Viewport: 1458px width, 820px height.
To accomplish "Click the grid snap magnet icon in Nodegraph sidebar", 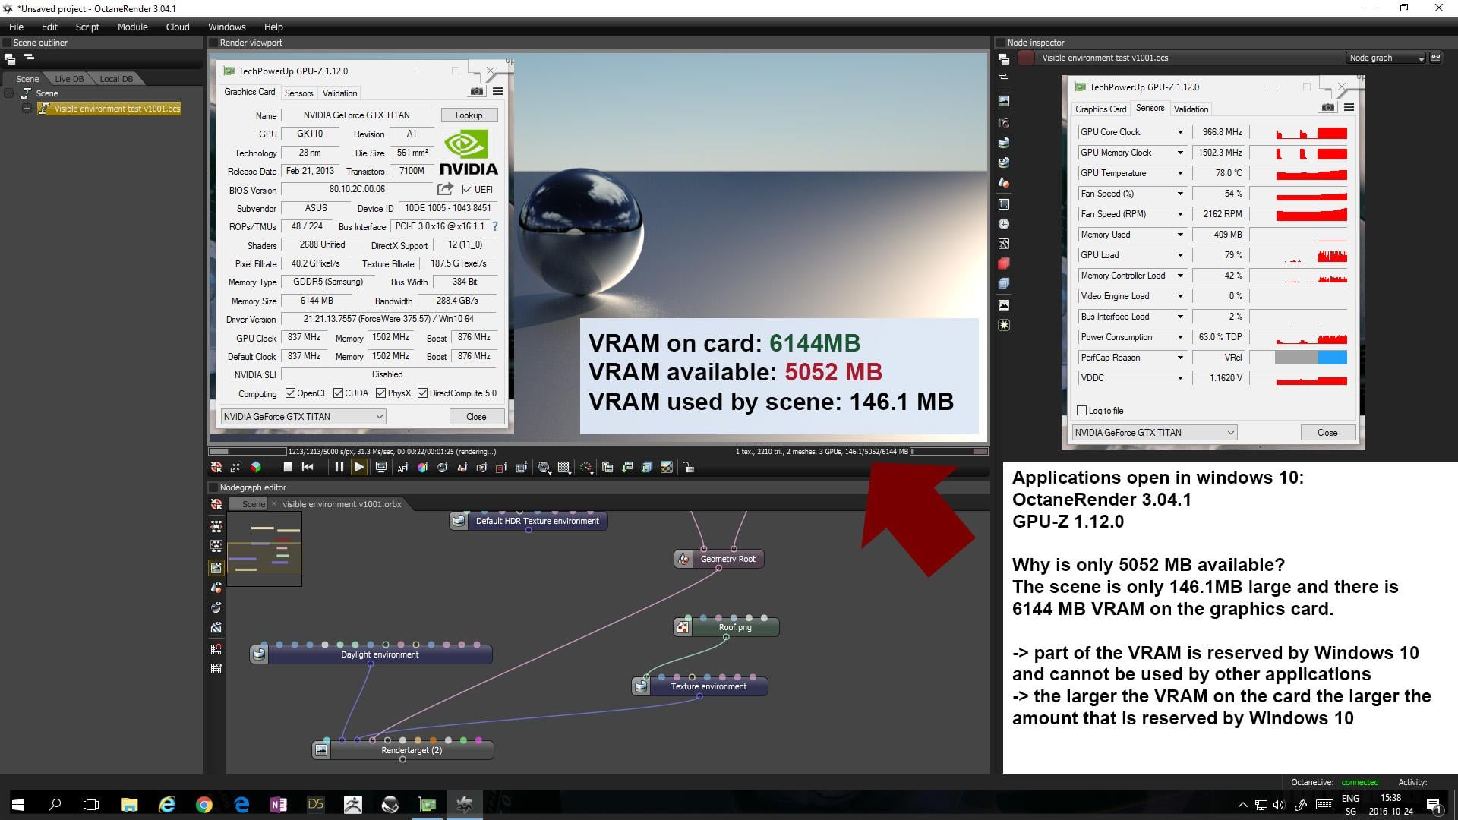I will 216,649.
